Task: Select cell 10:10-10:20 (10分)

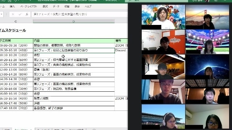Action: 16,55
